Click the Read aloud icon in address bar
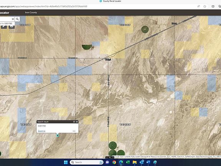The image size is (221, 166). click(x=199, y=7)
